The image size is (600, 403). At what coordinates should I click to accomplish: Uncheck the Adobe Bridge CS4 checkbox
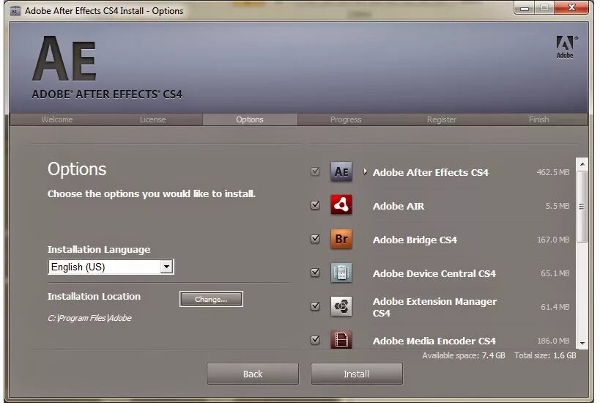pyautogui.click(x=315, y=239)
